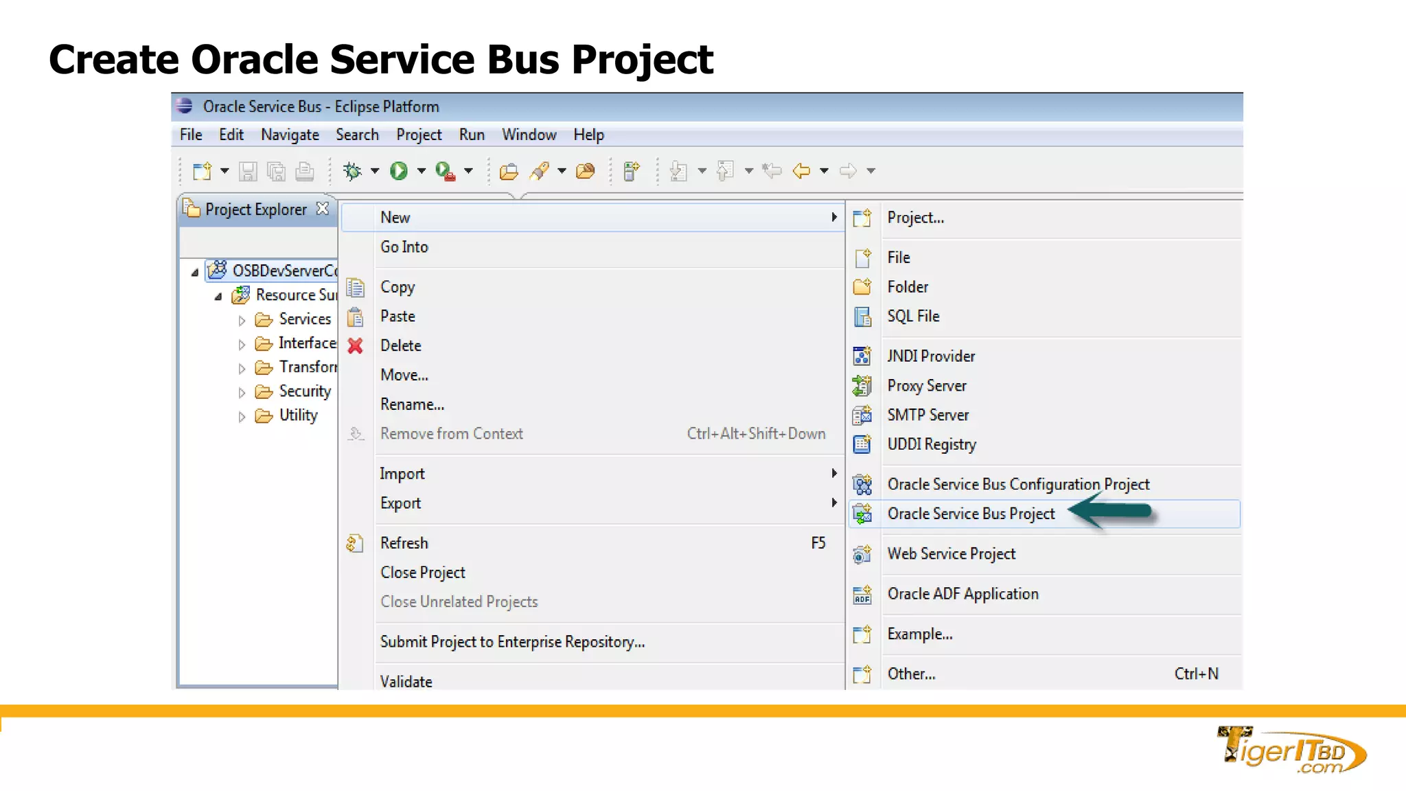Viewport: 1406px width, 791px height.
Task: Choose Close Project in the context menu
Action: pyautogui.click(x=592, y=573)
